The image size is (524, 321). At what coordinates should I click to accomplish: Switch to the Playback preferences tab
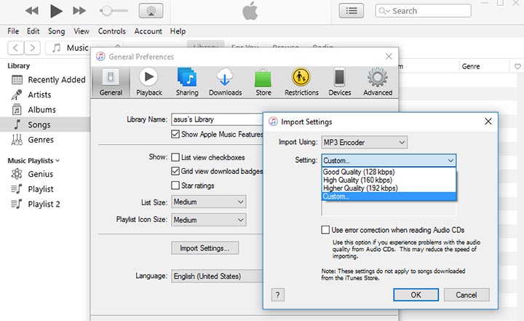[x=149, y=82]
